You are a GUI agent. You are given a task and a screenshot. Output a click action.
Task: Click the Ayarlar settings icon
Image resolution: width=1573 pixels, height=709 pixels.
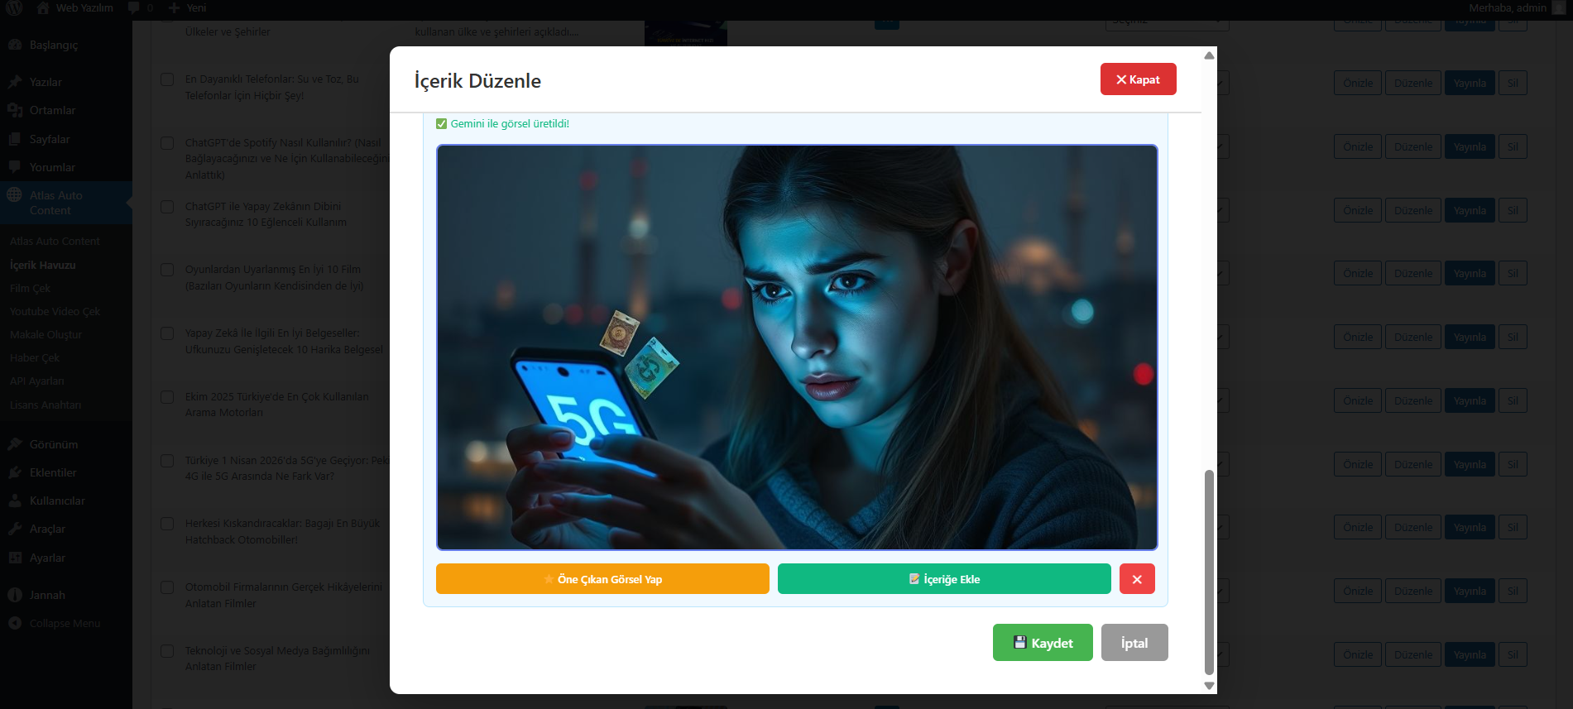point(15,558)
